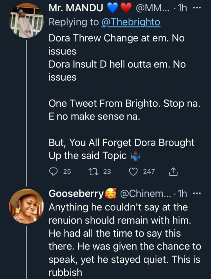
Task: View the 25 replies count
Action: point(67,171)
